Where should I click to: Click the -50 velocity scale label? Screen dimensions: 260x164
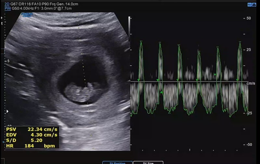click(249, 145)
